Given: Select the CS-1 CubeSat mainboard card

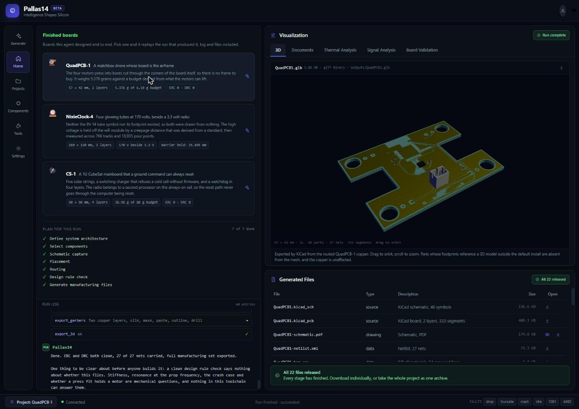Looking at the screenshot, I should 148,188.
